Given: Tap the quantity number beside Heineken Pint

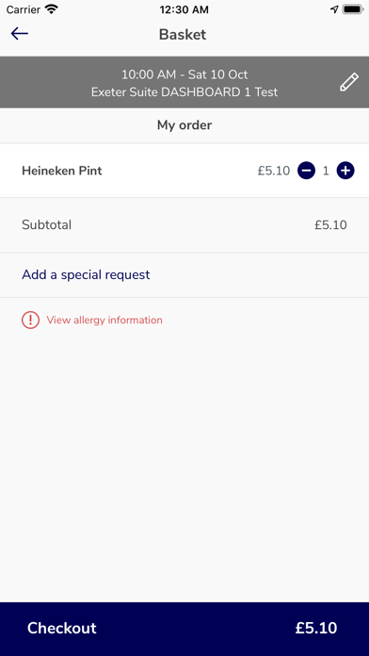Looking at the screenshot, I should tap(326, 171).
